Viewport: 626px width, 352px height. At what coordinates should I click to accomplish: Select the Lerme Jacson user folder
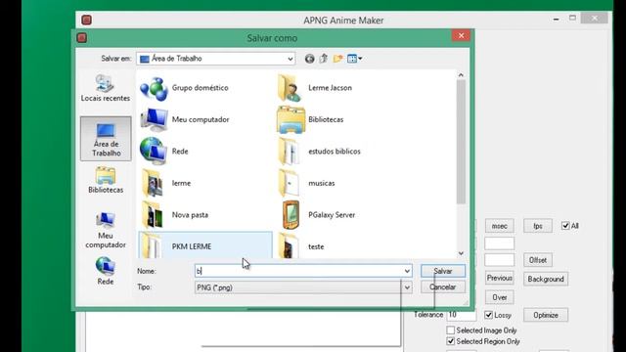coord(315,88)
